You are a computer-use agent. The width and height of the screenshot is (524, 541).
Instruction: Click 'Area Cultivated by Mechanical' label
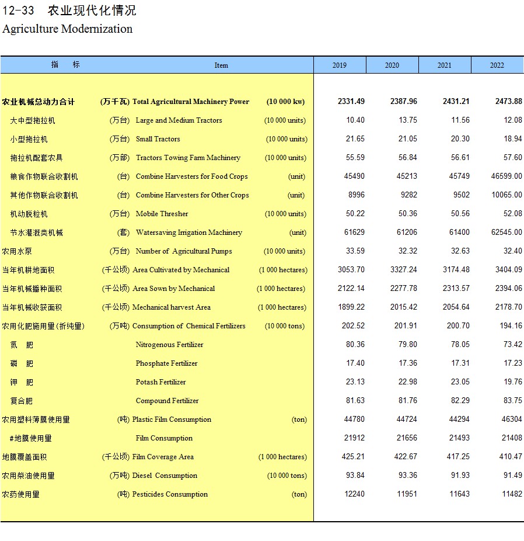click(x=181, y=270)
